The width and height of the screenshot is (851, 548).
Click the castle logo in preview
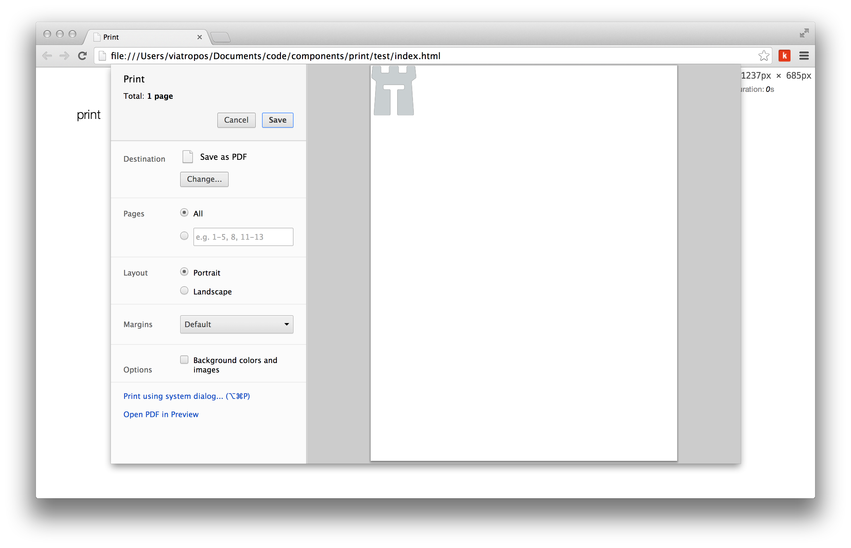[x=394, y=91]
